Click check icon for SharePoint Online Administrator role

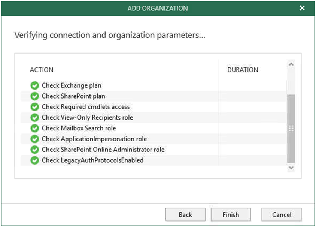(35, 150)
